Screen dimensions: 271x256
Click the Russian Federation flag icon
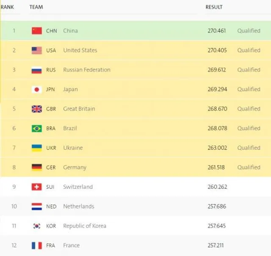(37, 70)
